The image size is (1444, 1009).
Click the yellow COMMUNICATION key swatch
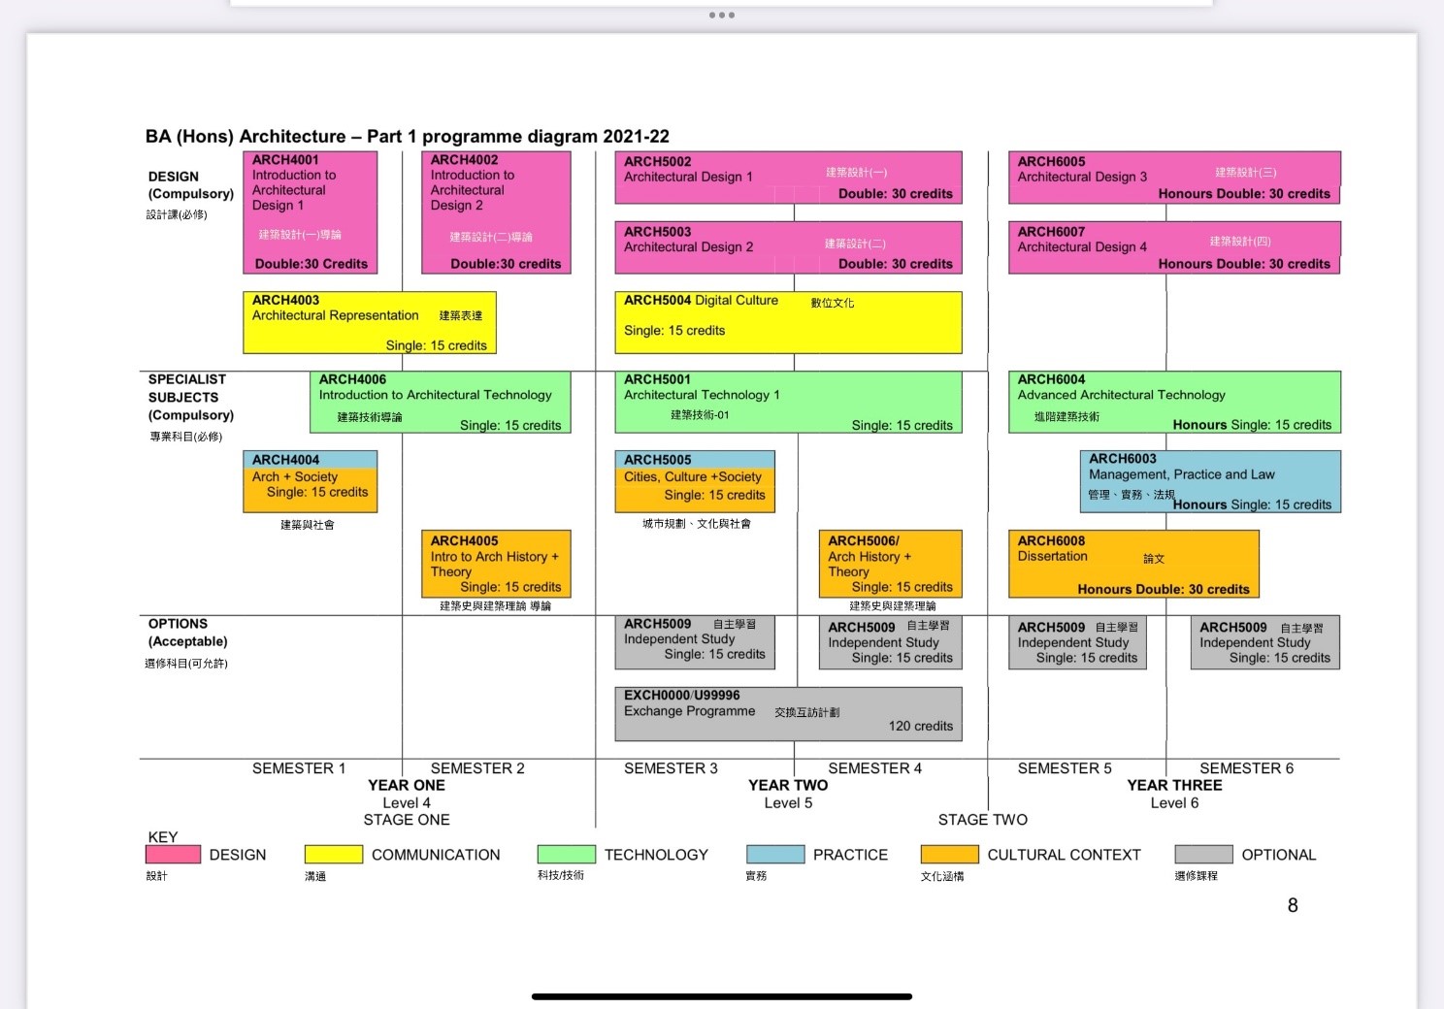(333, 855)
